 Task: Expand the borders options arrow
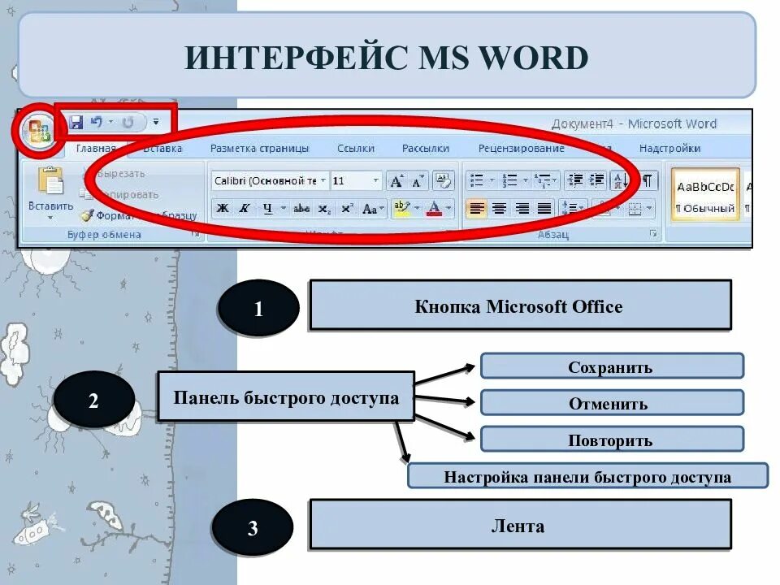coord(648,209)
